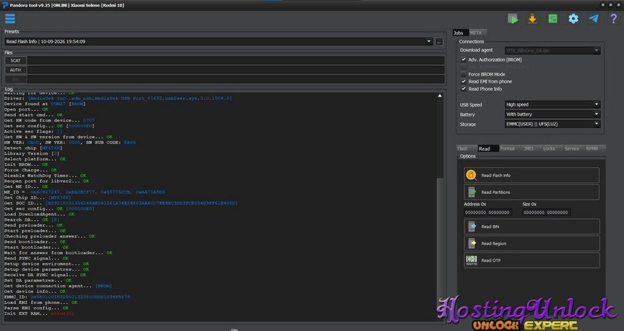The height and width of the screenshot is (331, 624).
Task: Click the AUTH file path field
Action: [x=236, y=70]
